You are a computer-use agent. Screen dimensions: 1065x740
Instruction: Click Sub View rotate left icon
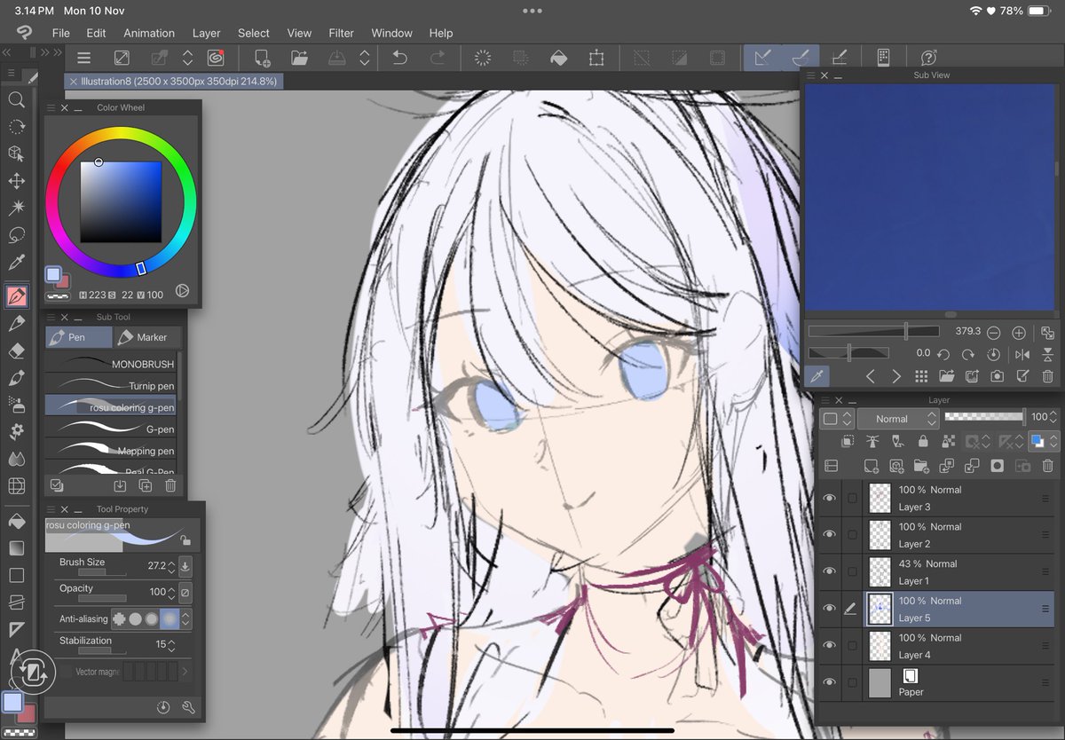point(943,354)
